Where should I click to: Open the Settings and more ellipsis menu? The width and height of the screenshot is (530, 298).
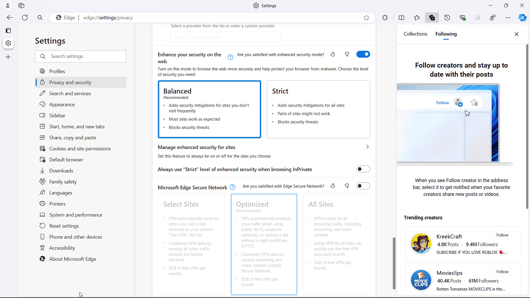pos(508,18)
